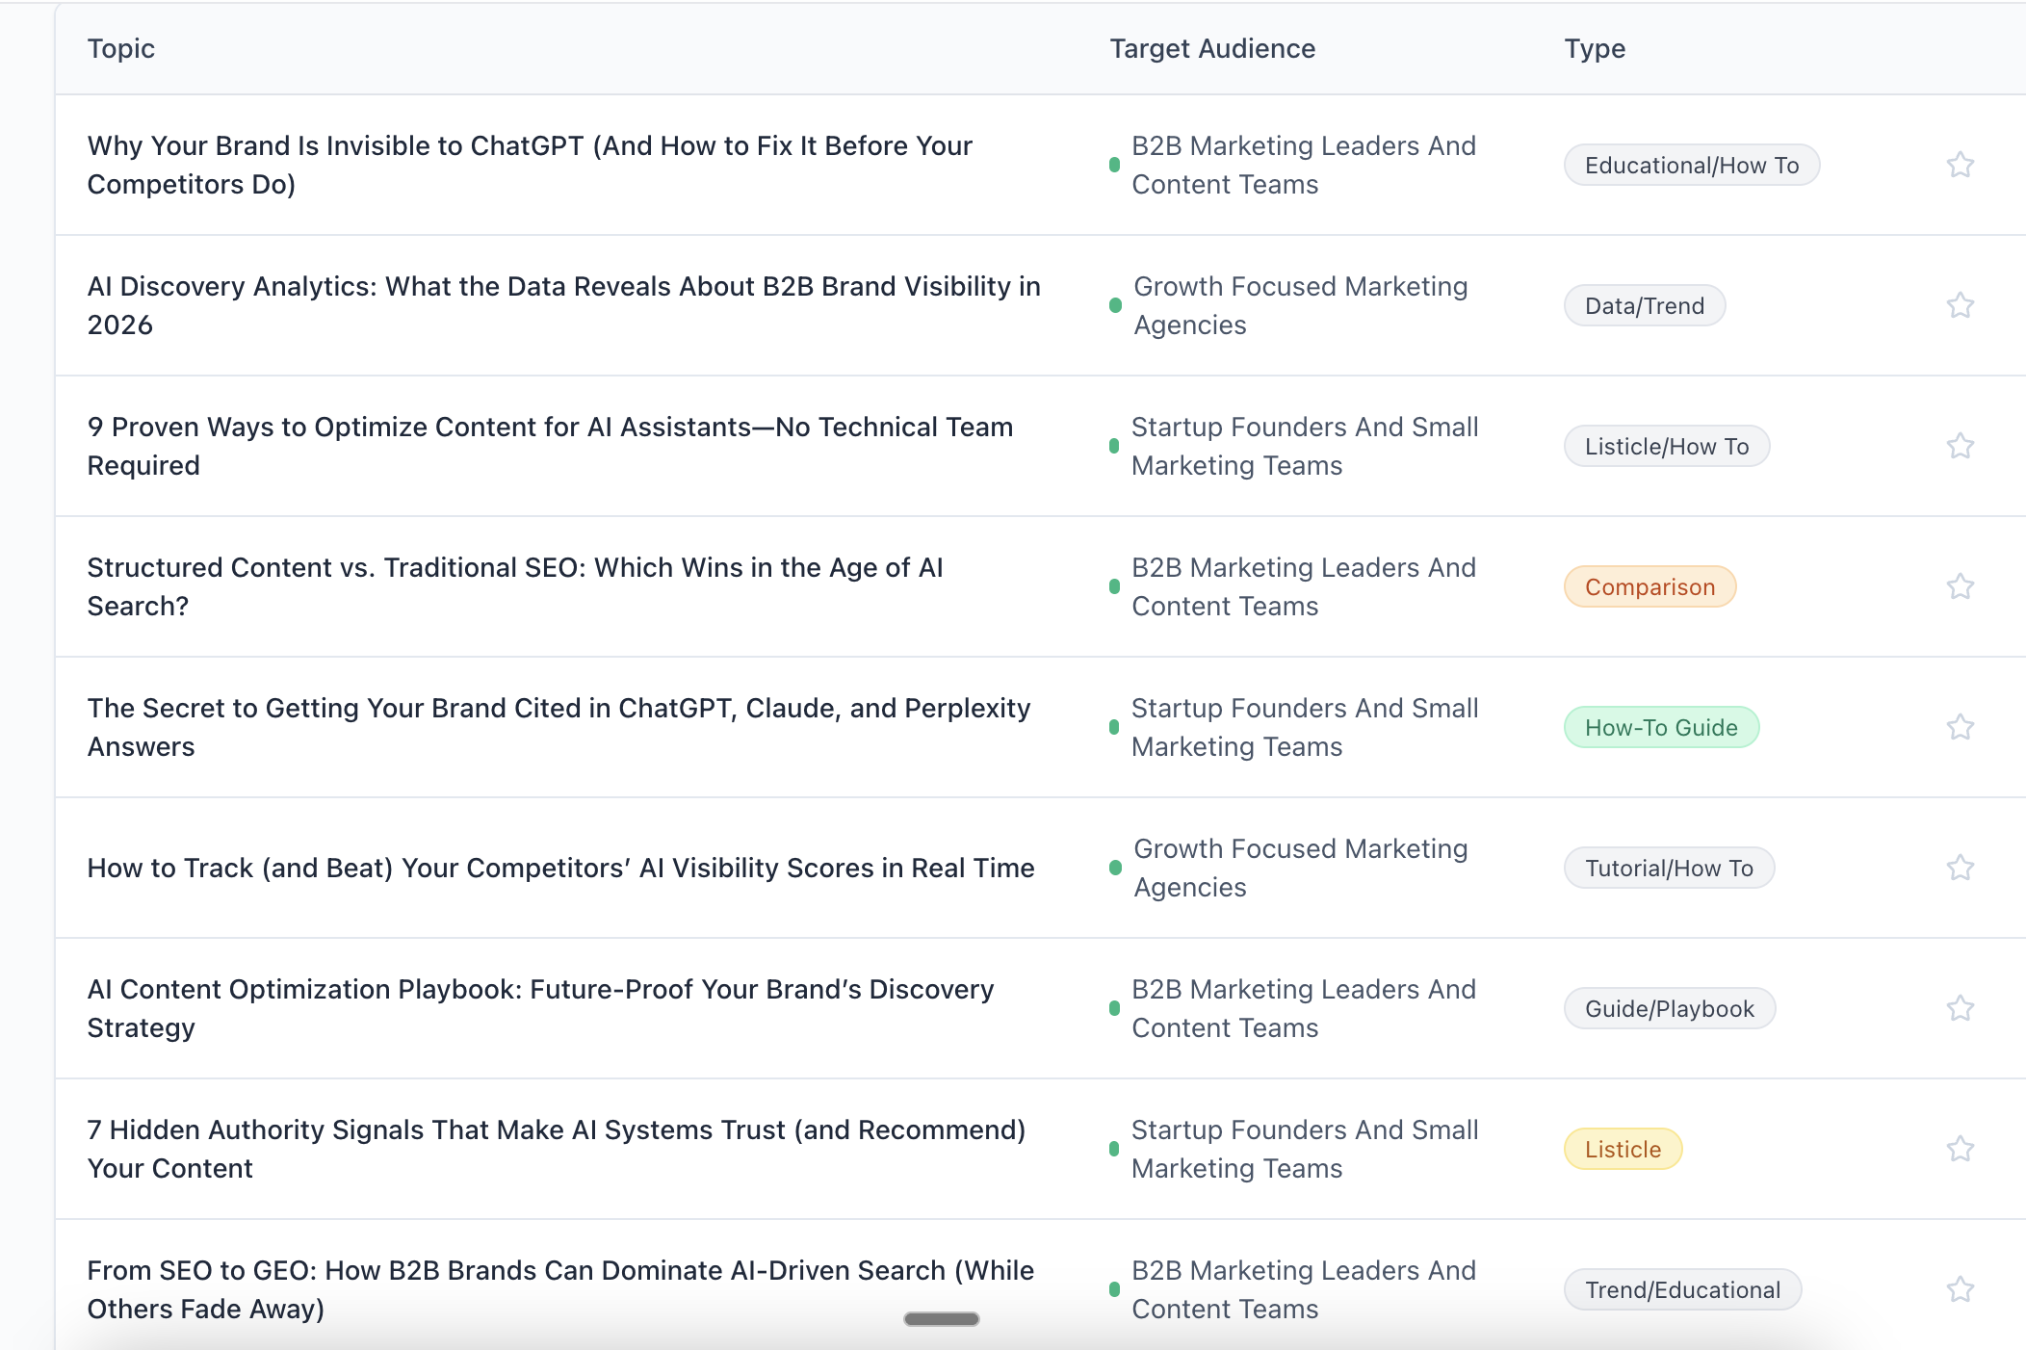Select the Guide/Playbook type label
The width and height of the screenshot is (2026, 1350).
[x=1670, y=1008]
